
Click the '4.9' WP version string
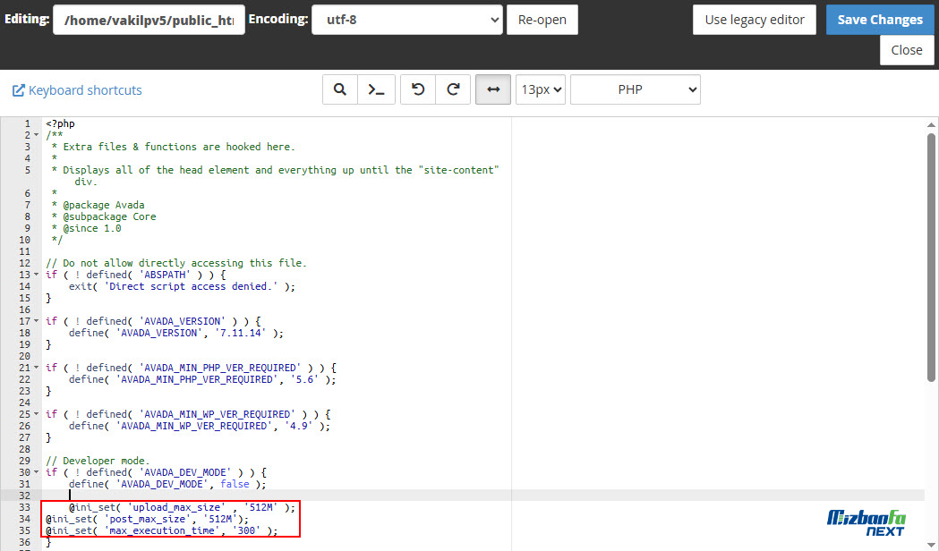(299, 426)
